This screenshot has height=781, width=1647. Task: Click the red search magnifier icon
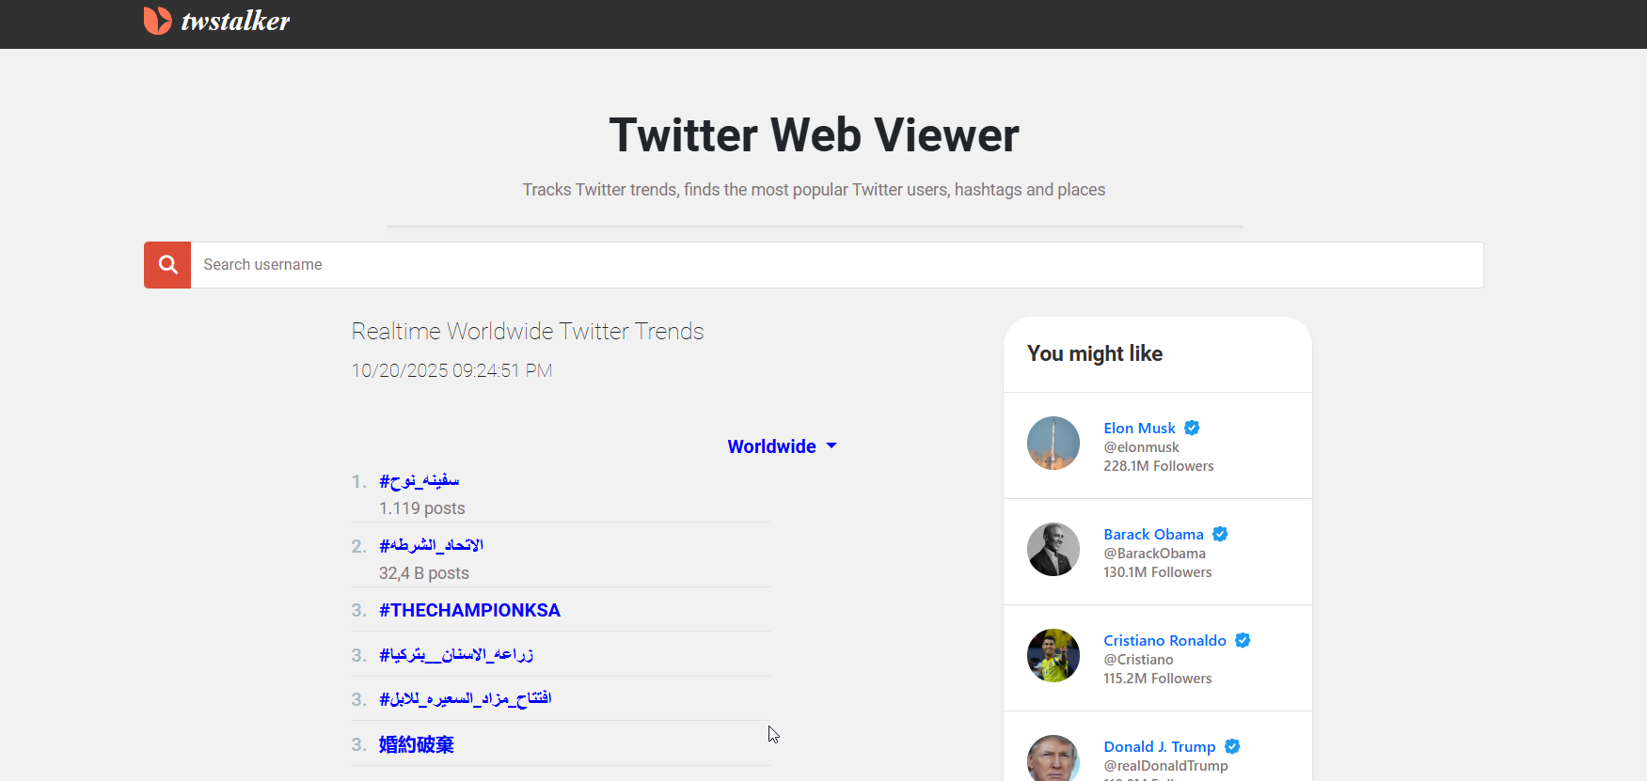click(167, 265)
